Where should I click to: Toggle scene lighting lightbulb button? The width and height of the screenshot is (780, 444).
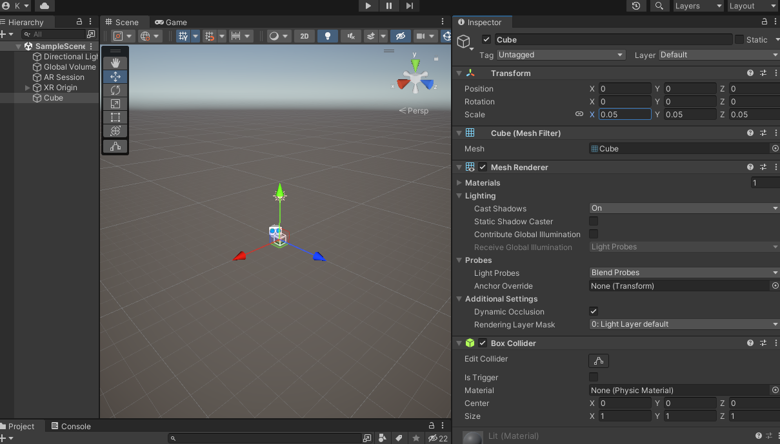tap(328, 36)
